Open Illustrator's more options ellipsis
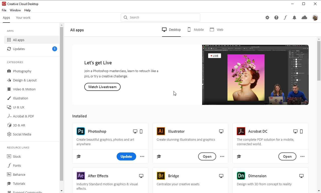The image size is (321, 193). [x=222, y=156]
